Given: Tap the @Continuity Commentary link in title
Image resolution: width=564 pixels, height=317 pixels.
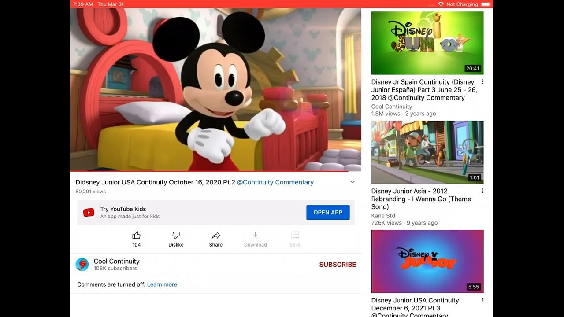Looking at the screenshot, I should pyautogui.click(x=275, y=182).
